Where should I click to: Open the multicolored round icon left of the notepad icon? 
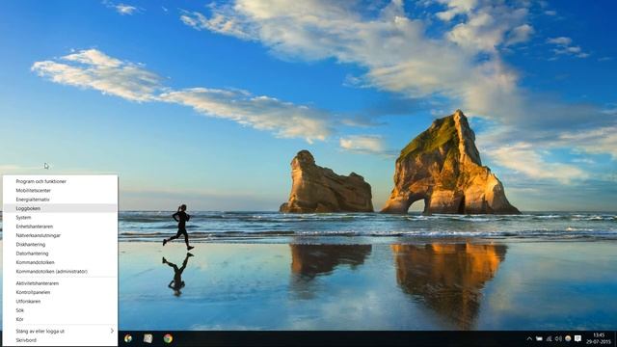128,338
